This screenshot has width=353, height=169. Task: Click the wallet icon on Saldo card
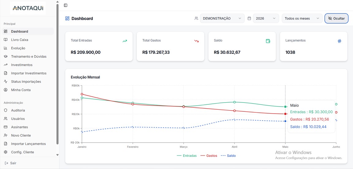tap(268, 41)
